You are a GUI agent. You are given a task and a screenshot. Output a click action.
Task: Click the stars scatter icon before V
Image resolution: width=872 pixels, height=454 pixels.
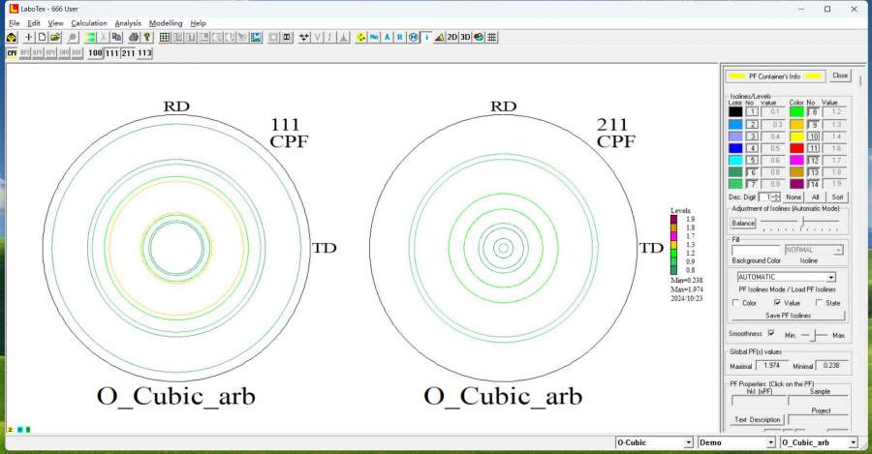[304, 37]
